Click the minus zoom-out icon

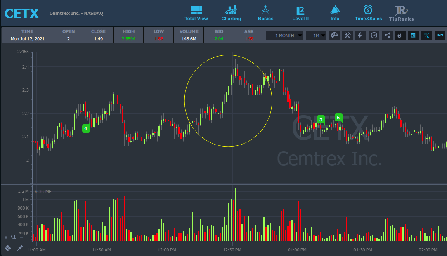pyautogui.click(x=21, y=237)
